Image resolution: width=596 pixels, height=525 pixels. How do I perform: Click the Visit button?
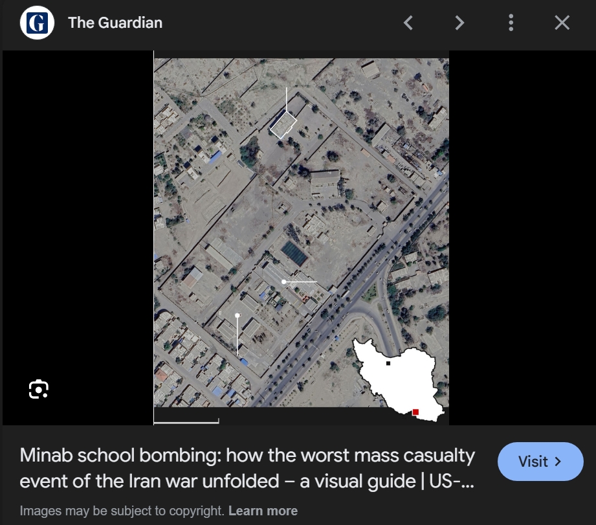point(540,462)
